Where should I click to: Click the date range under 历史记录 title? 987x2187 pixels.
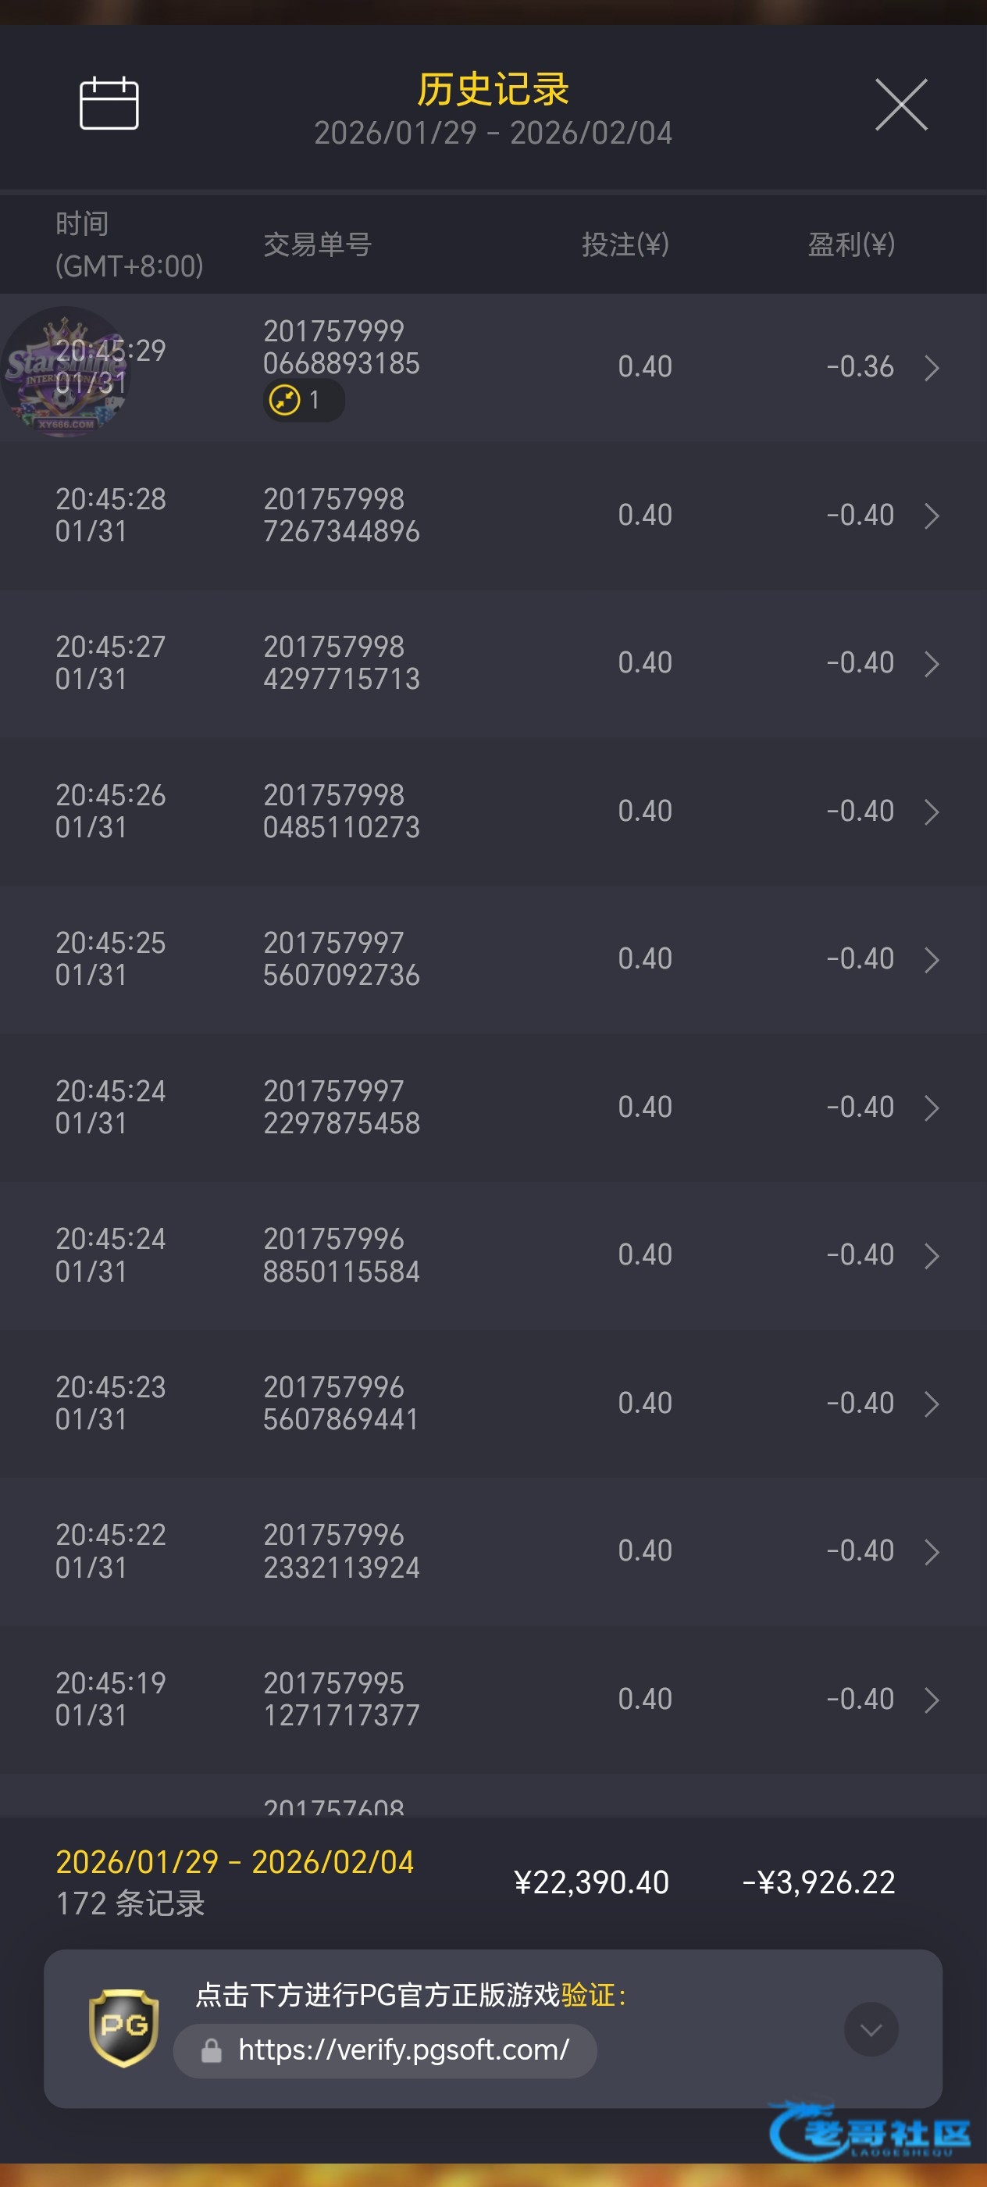(492, 134)
